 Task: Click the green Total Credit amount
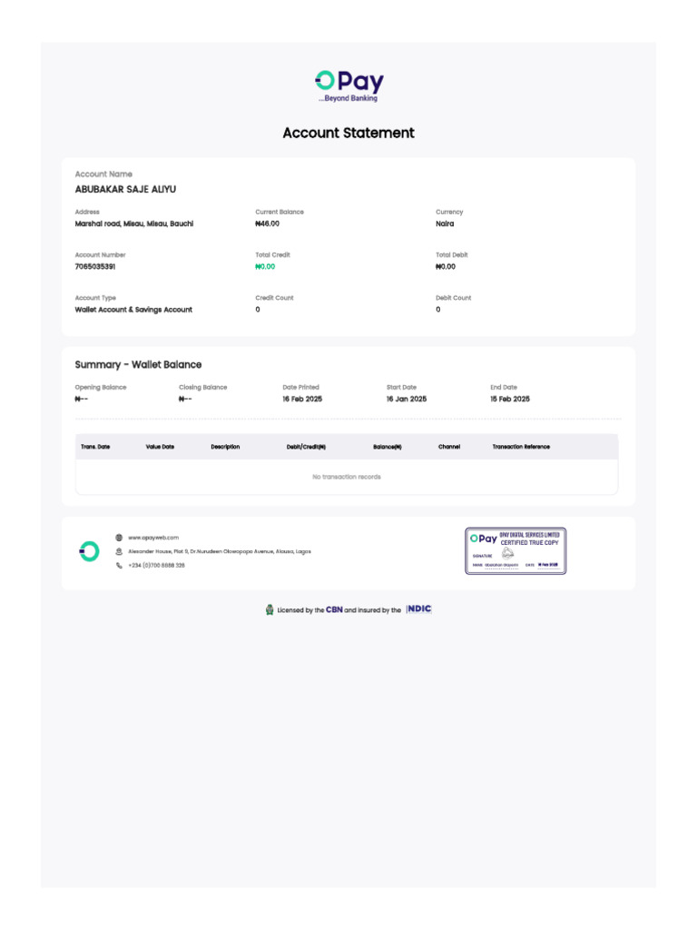[265, 267]
